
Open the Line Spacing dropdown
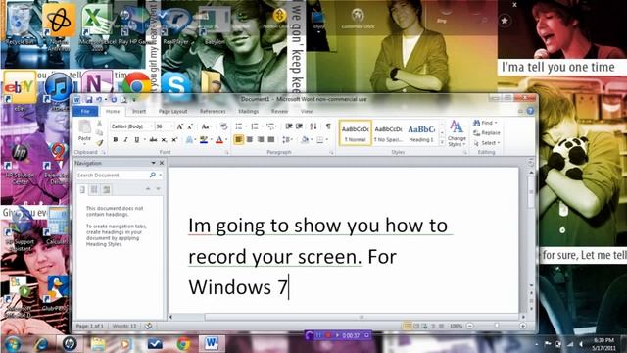click(287, 139)
